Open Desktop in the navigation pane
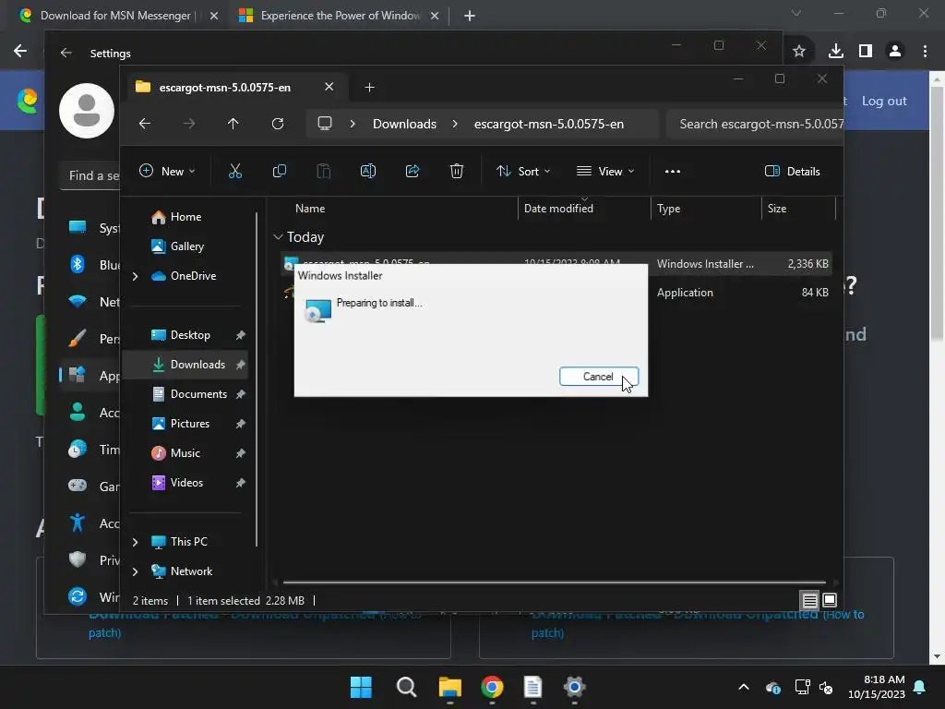The image size is (945, 709). click(190, 334)
